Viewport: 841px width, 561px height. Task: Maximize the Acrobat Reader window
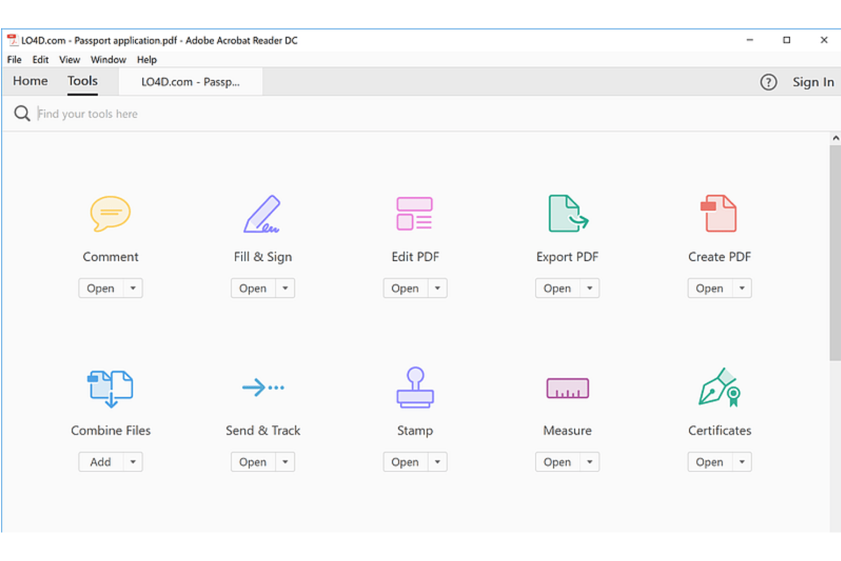[x=786, y=40]
